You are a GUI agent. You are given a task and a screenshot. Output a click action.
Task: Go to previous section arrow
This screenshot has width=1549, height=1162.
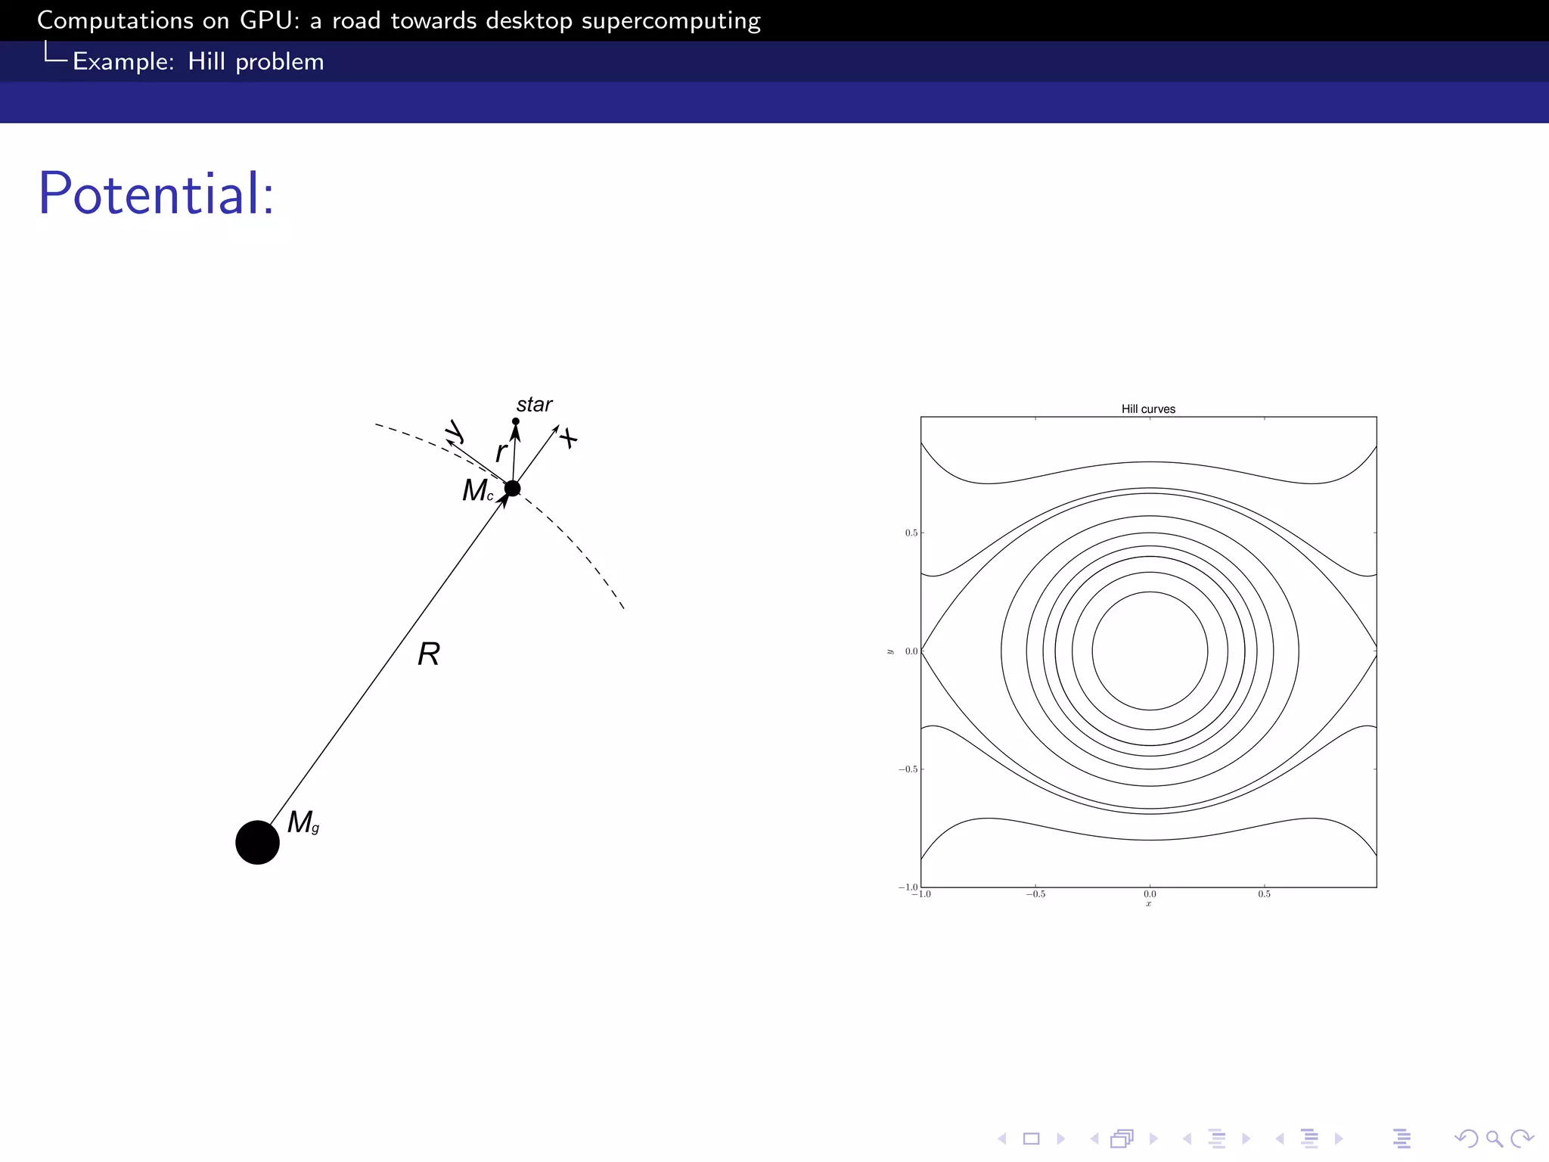click(1280, 1139)
